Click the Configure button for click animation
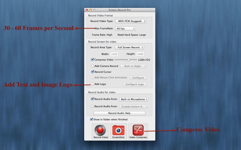Viewport: 241px width, 150px height. (138, 78)
